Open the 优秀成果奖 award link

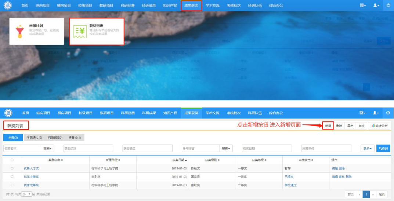click(x=31, y=185)
